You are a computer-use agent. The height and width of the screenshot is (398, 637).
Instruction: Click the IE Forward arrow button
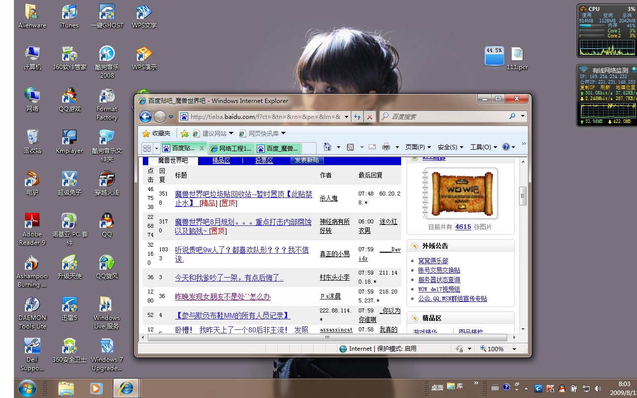click(160, 116)
